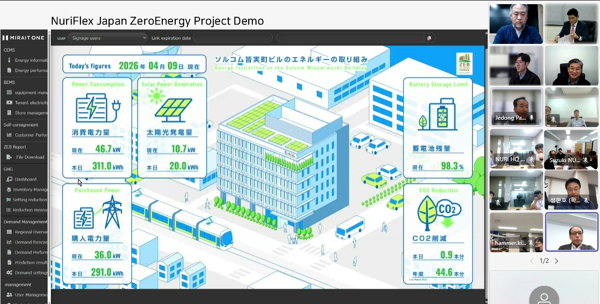The image size is (600, 304).
Task: Click the Link expiration date field
Action: point(233,38)
